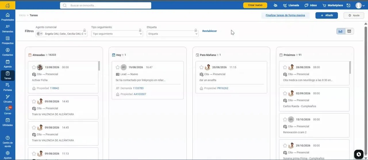The width and height of the screenshot is (368, 160).
Task: Click Atrasadas column scrollbar
Action: click(x=99, y=66)
